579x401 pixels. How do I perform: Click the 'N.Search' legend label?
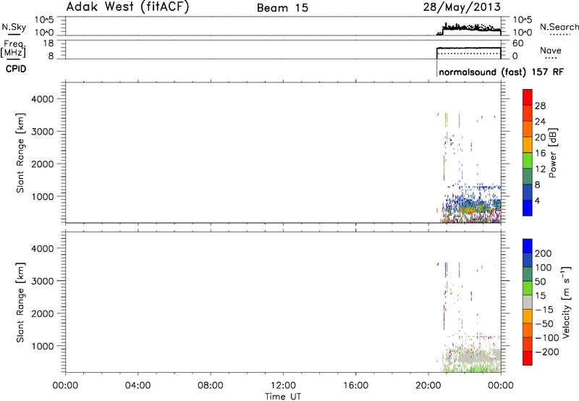coord(559,27)
